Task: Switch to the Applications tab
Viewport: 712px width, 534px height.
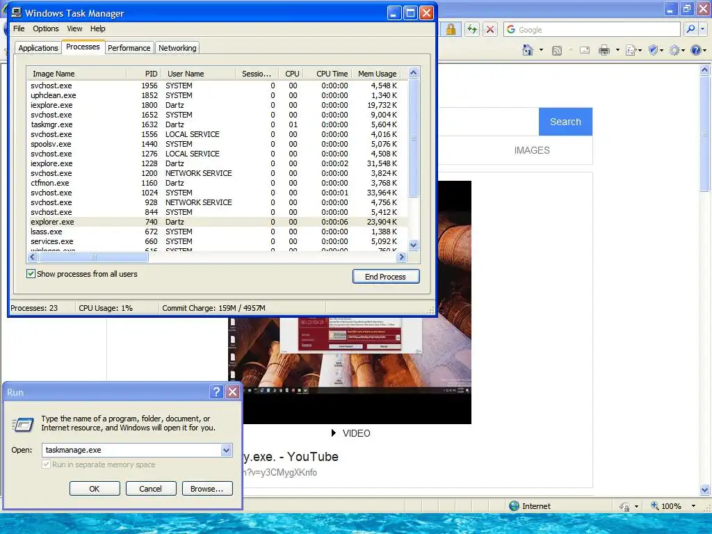Action: tap(38, 48)
